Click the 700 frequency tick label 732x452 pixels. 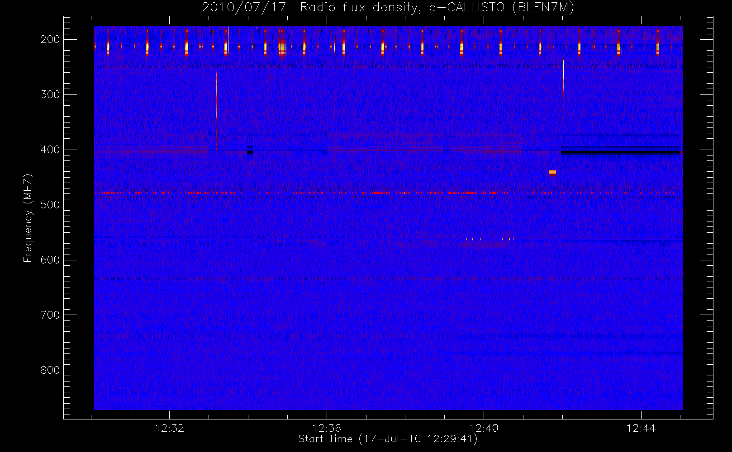tap(50, 315)
